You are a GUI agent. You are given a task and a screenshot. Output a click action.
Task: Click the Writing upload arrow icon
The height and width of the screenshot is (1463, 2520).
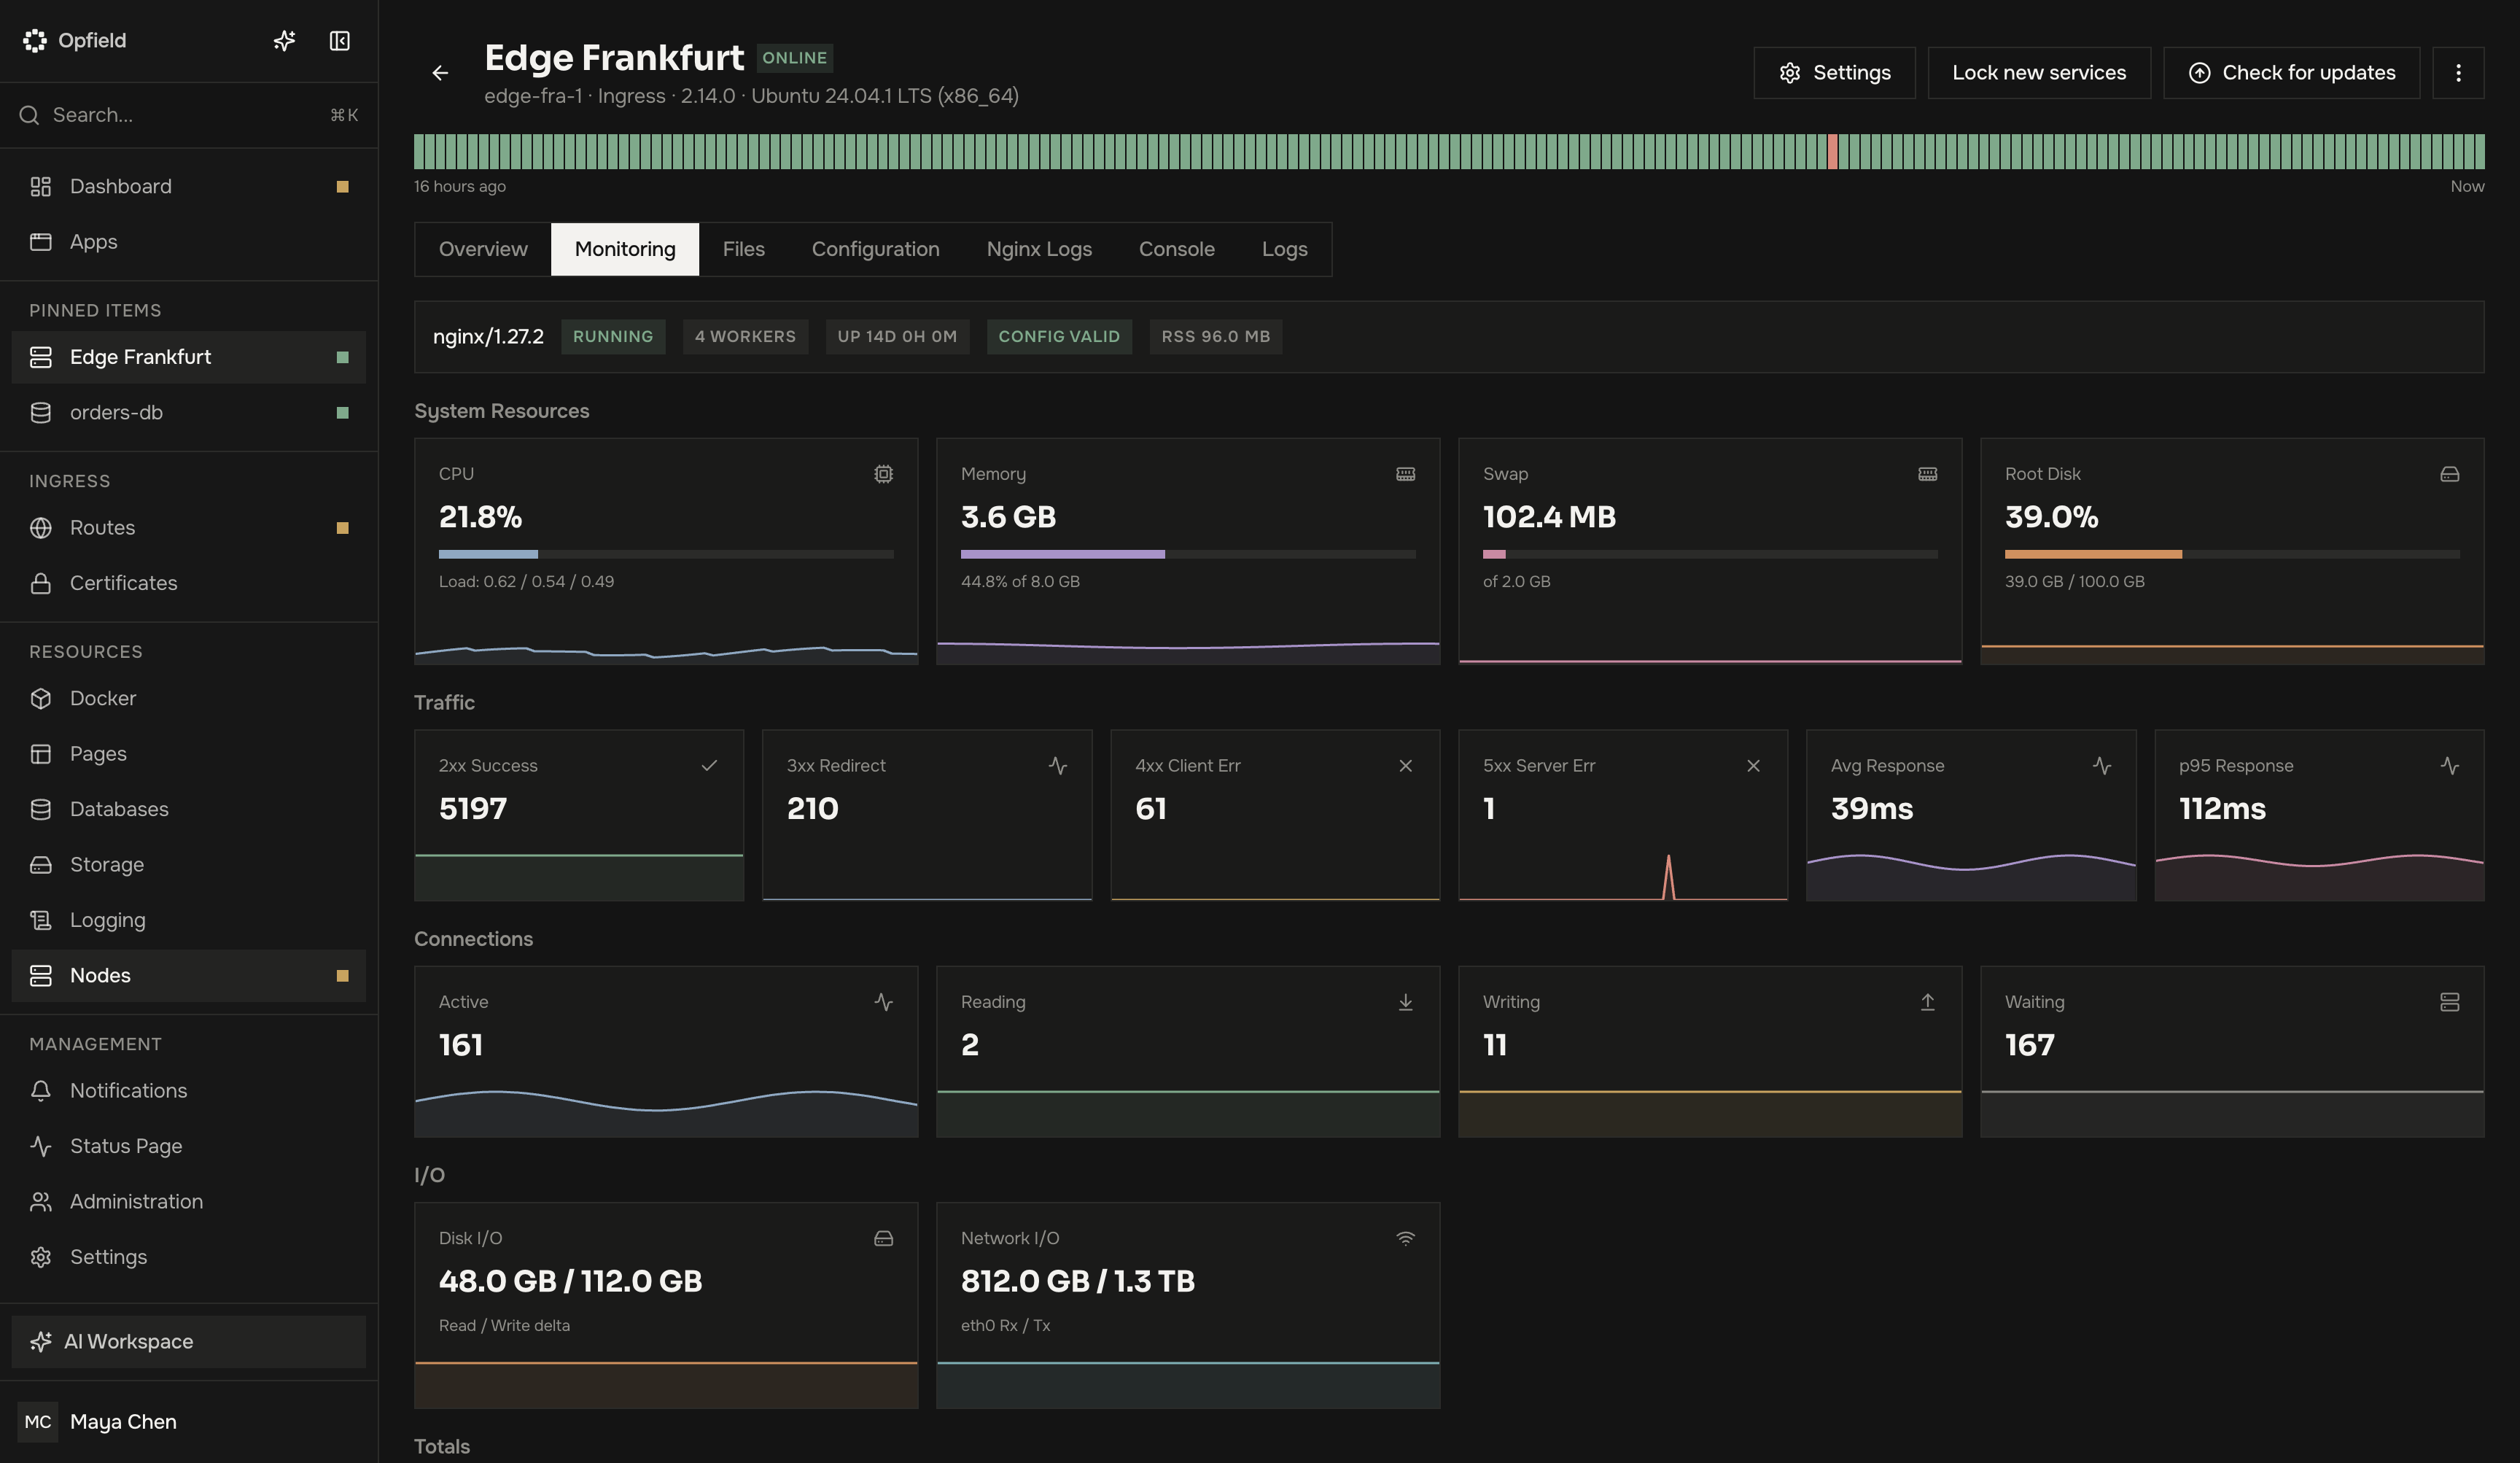tap(1927, 1002)
